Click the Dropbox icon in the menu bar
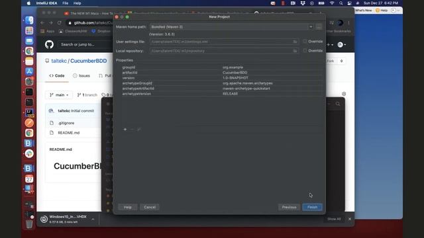Screen dimensions: 424x238 click(303, 3)
